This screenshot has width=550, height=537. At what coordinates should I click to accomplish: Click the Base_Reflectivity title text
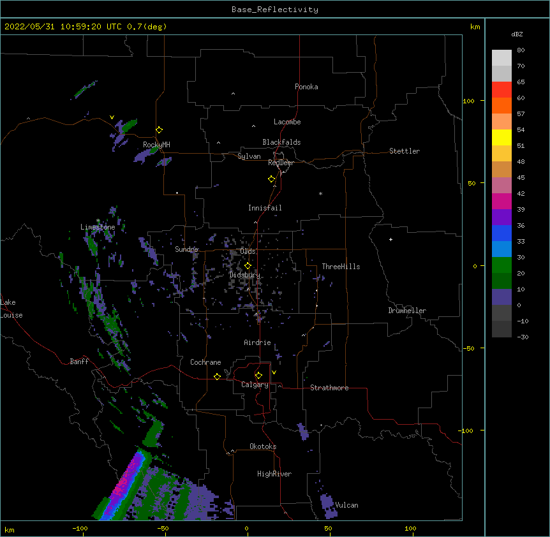[x=275, y=10]
